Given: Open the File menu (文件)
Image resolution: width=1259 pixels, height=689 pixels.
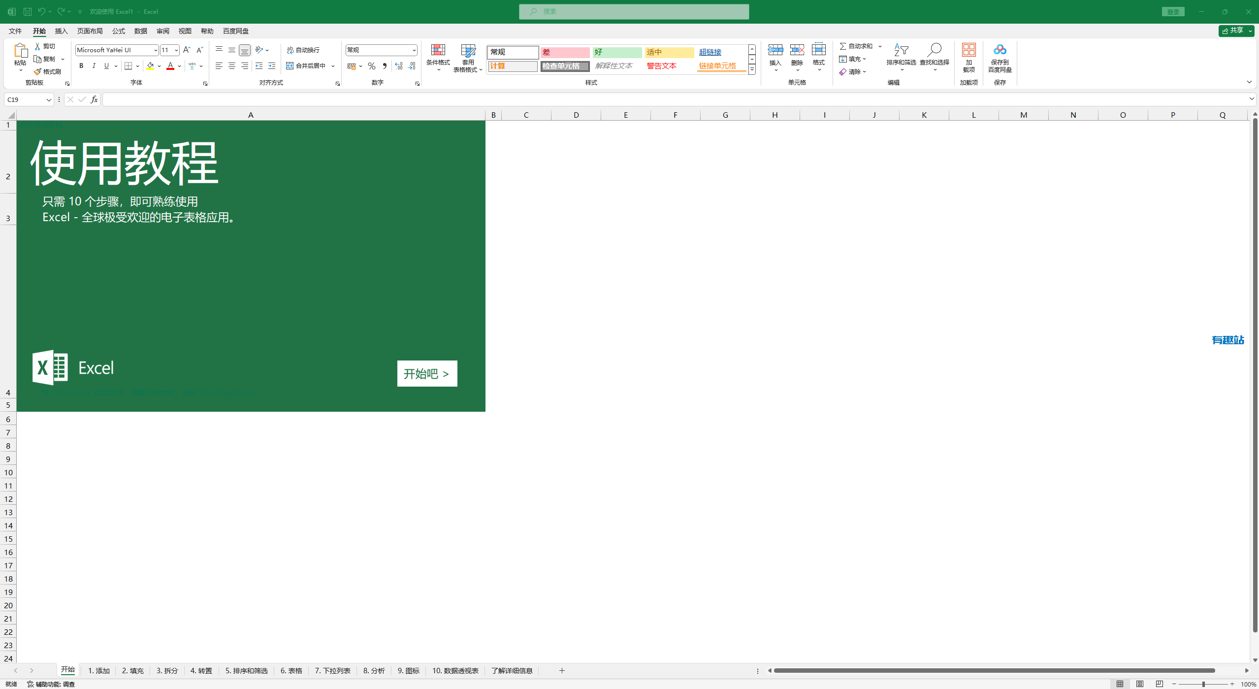Looking at the screenshot, I should point(15,31).
